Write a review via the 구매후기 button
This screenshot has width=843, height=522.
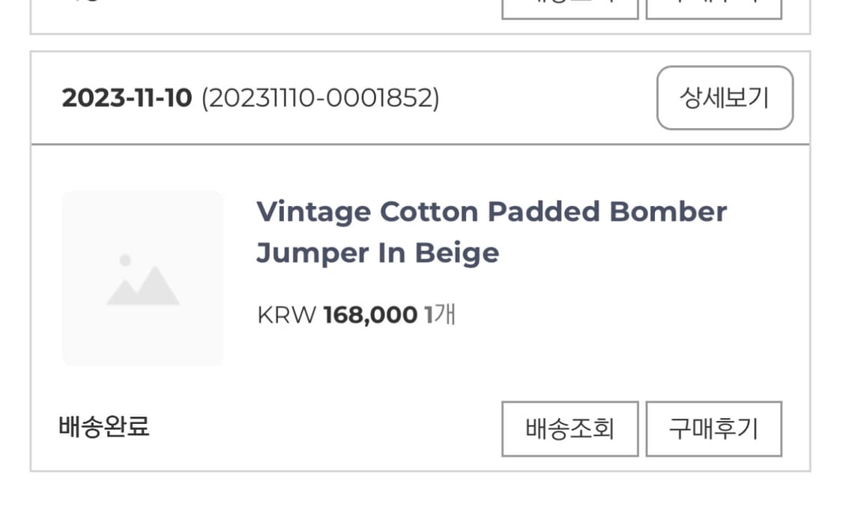click(x=713, y=429)
